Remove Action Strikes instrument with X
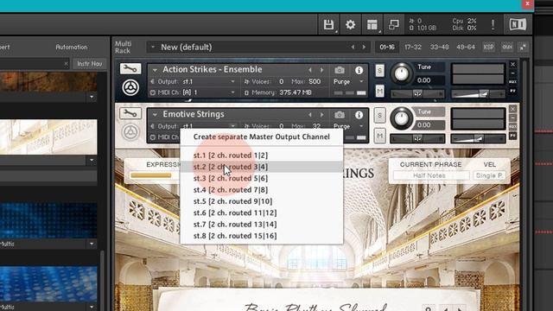The image size is (553, 311). (512, 65)
